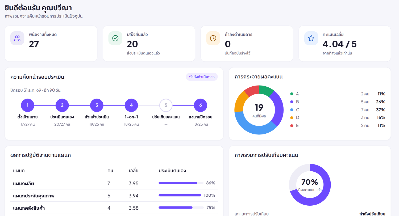
Task: Click the 17/27 คน count under ตั้งเป้าหมาย
Action: (28, 124)
